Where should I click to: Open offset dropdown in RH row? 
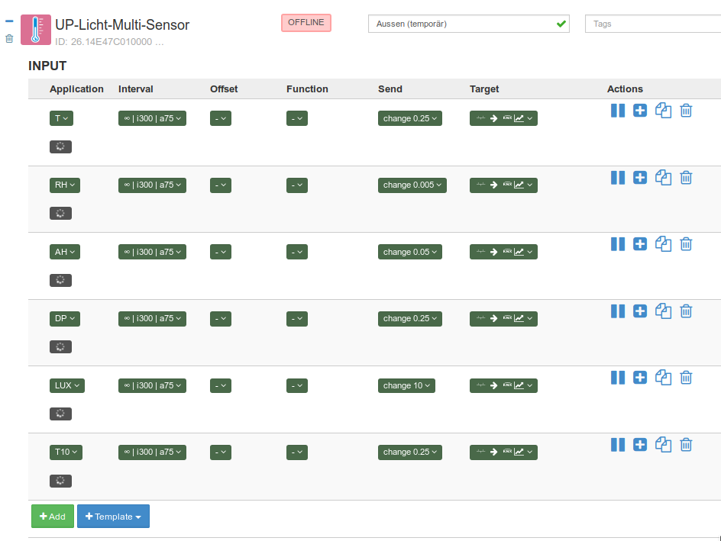(221, 185)
